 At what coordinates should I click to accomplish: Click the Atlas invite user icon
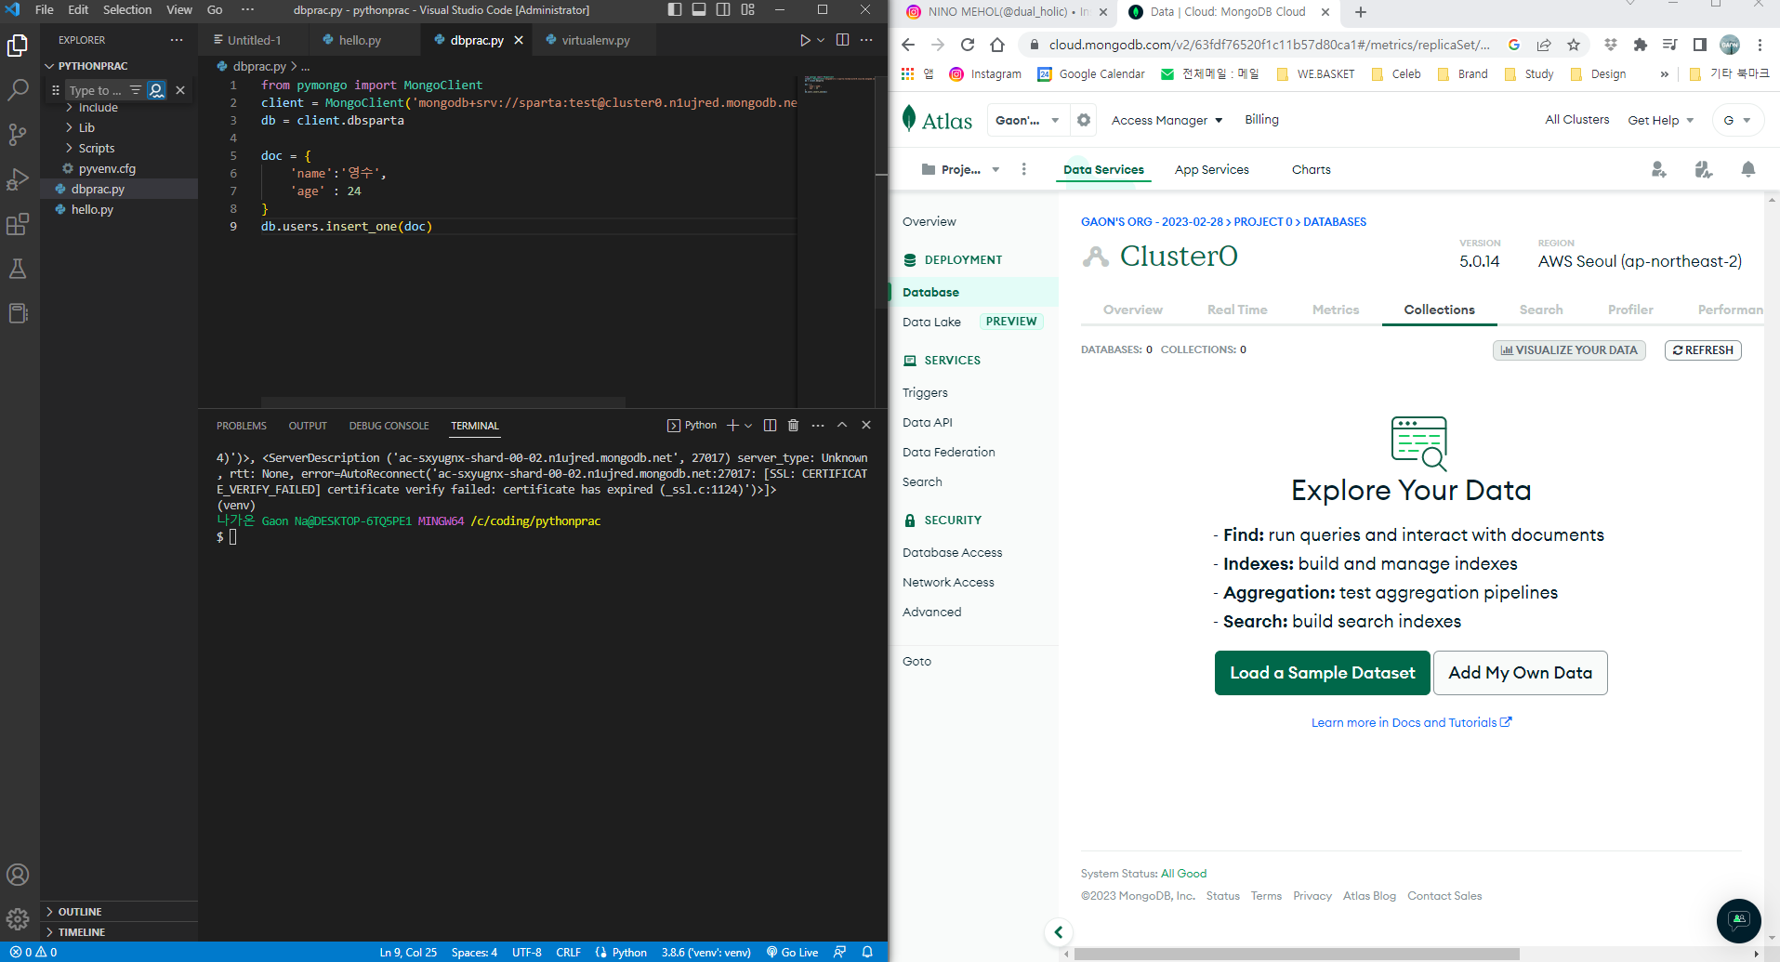(1658, 169)
